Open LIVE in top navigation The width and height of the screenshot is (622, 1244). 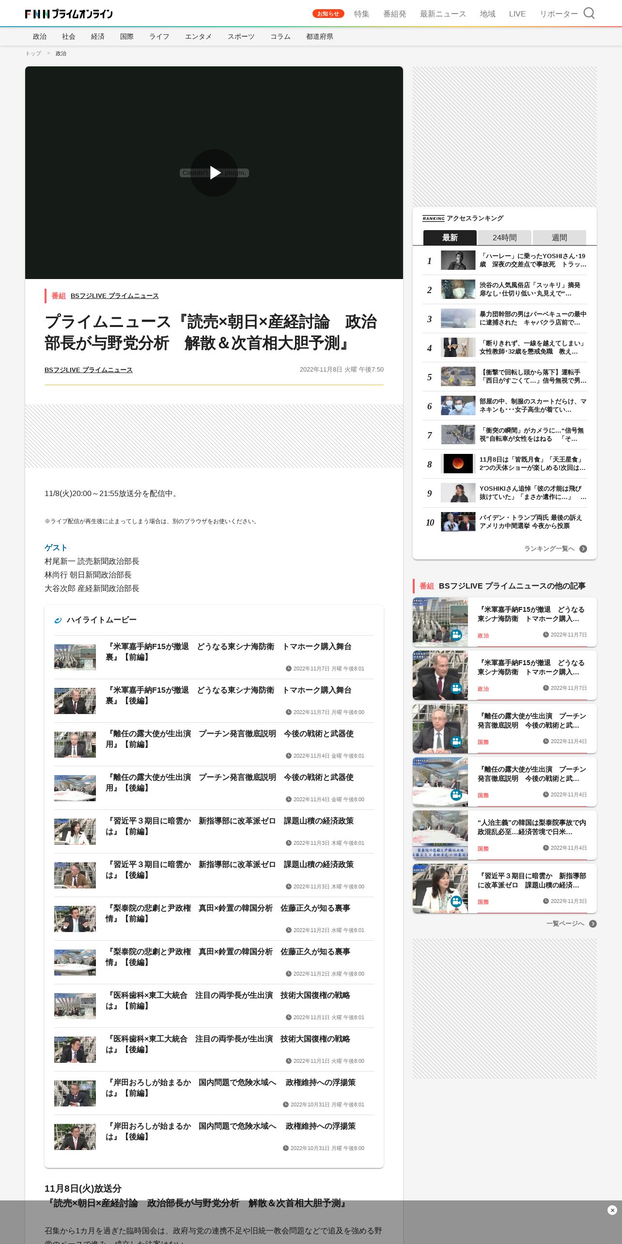[x=517, y=14]
